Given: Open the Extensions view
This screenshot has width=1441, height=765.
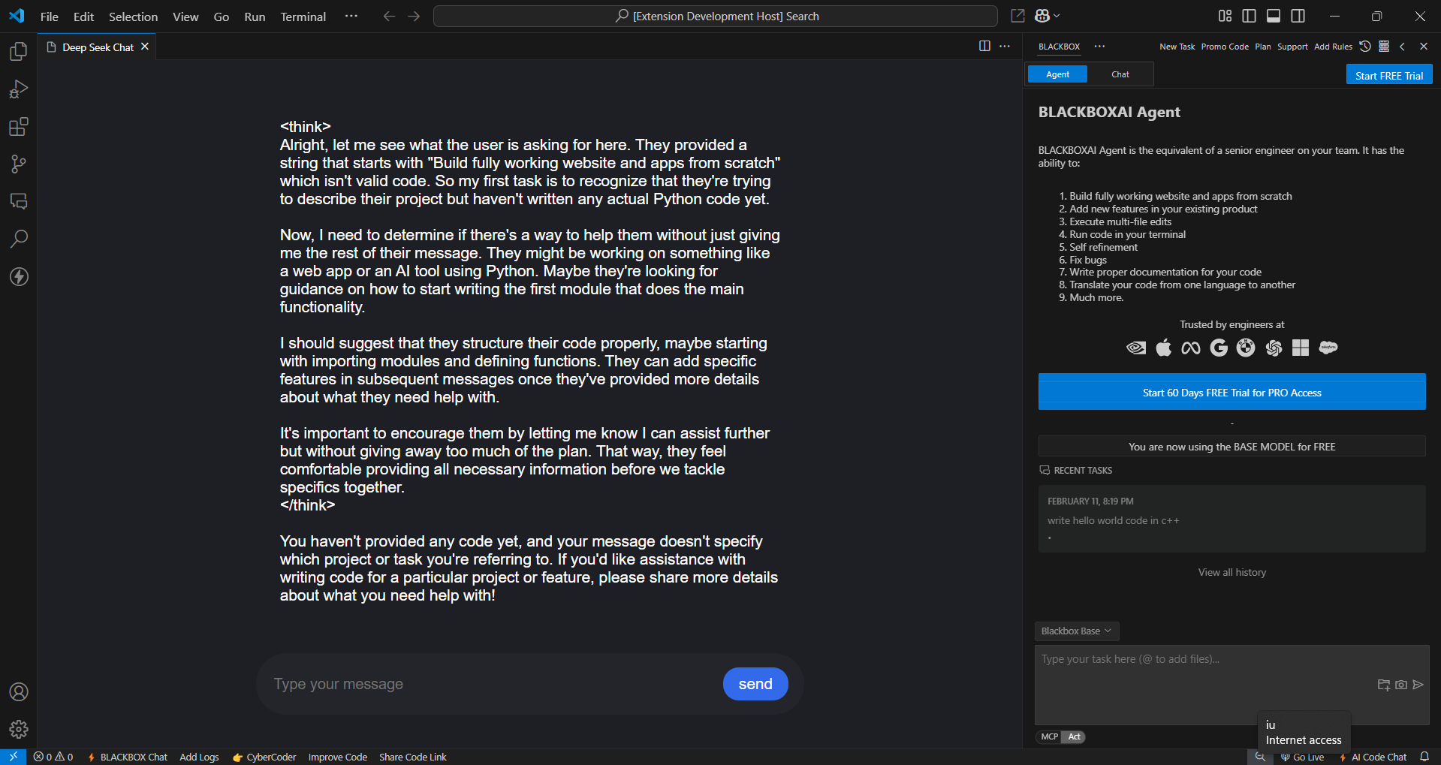Looking at the screenshot, I should coord(19,127).
